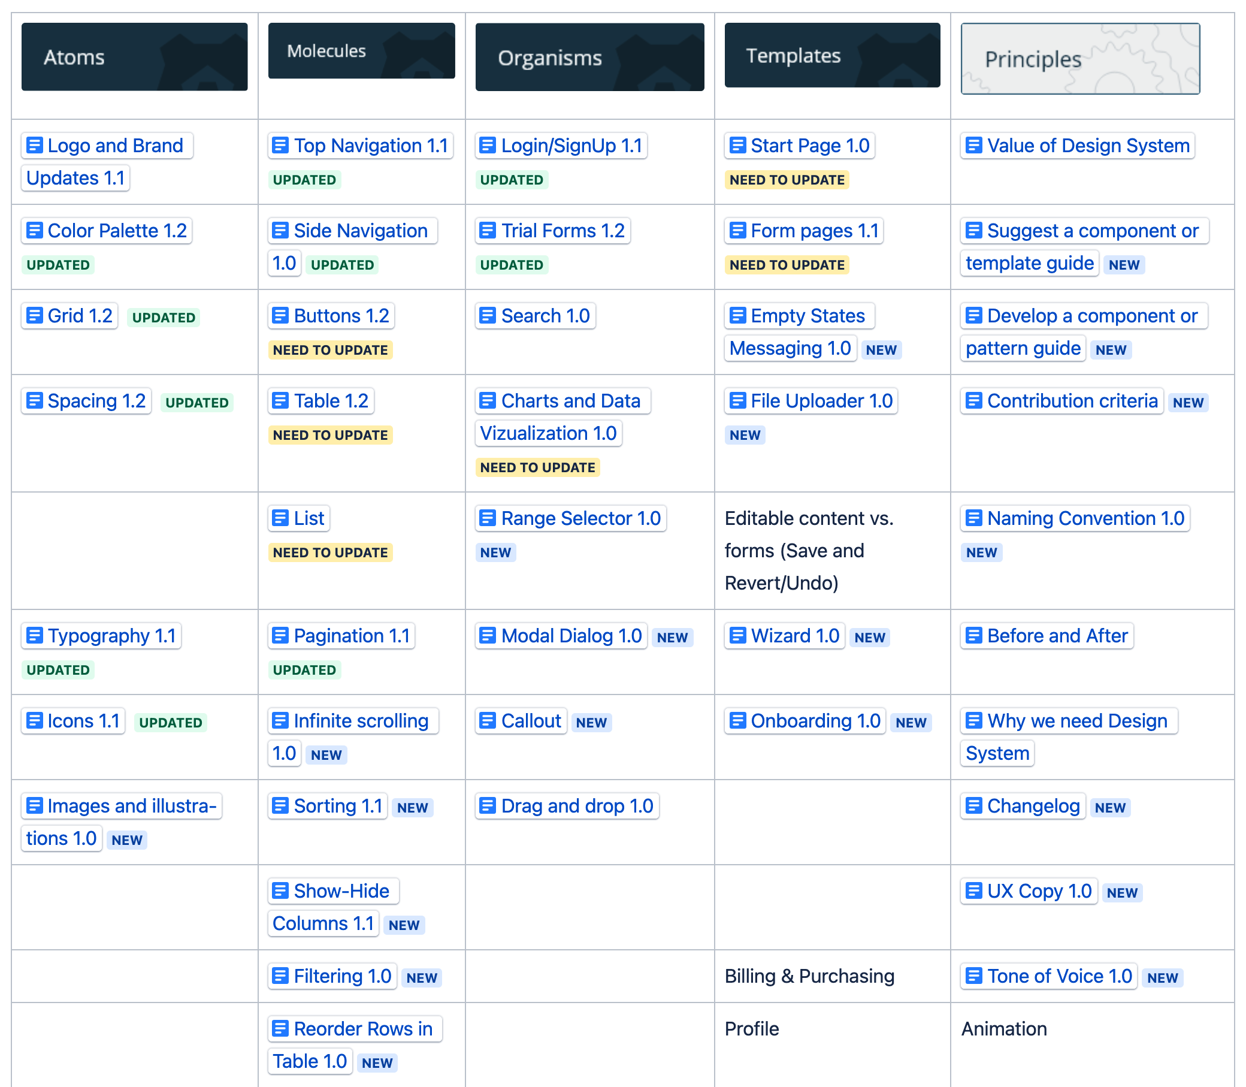
Task: Open the Login/SignUp 1.1 page
Action: [x=570, y=146]
